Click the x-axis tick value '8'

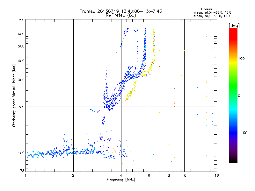[169, 175]
